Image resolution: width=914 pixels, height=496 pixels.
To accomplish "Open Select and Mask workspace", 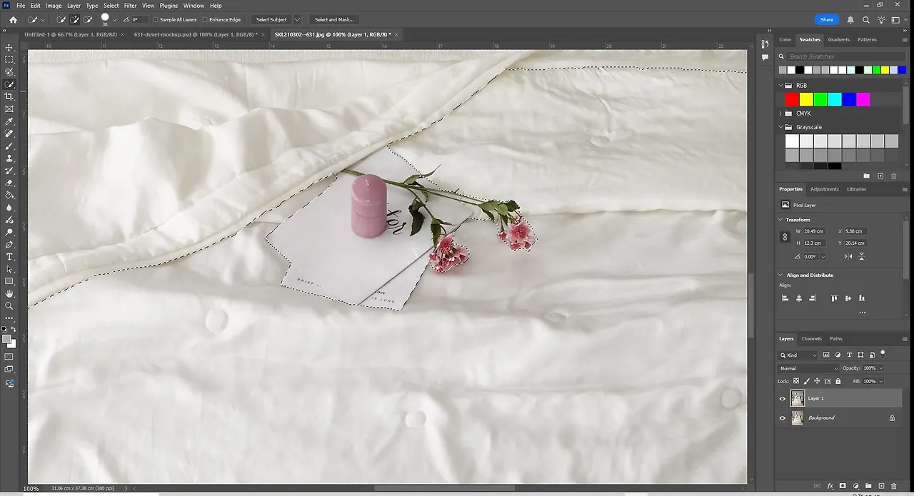I will pyautogui.click(x=333, y=19).
